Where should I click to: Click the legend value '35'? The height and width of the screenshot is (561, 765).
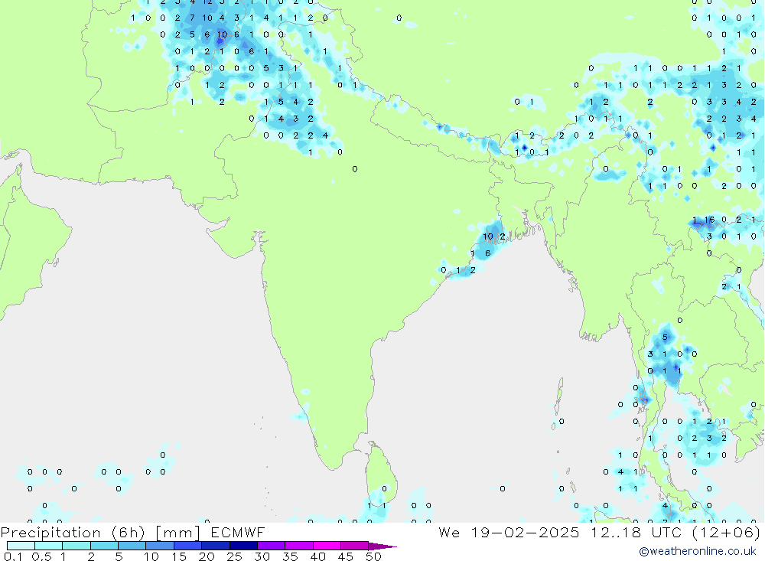[290, 556]
